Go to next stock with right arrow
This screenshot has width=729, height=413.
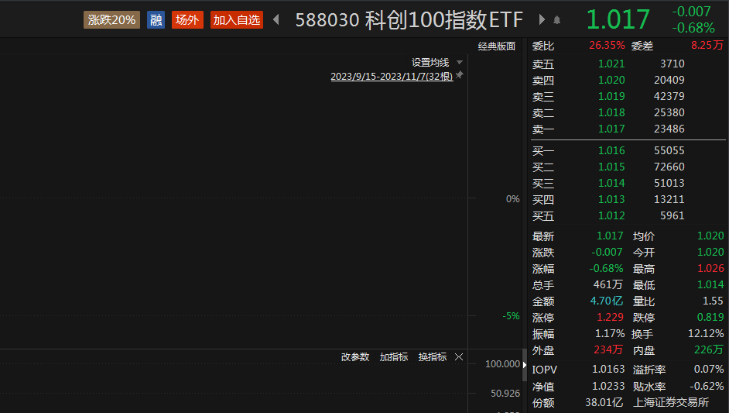pos(542,19)
